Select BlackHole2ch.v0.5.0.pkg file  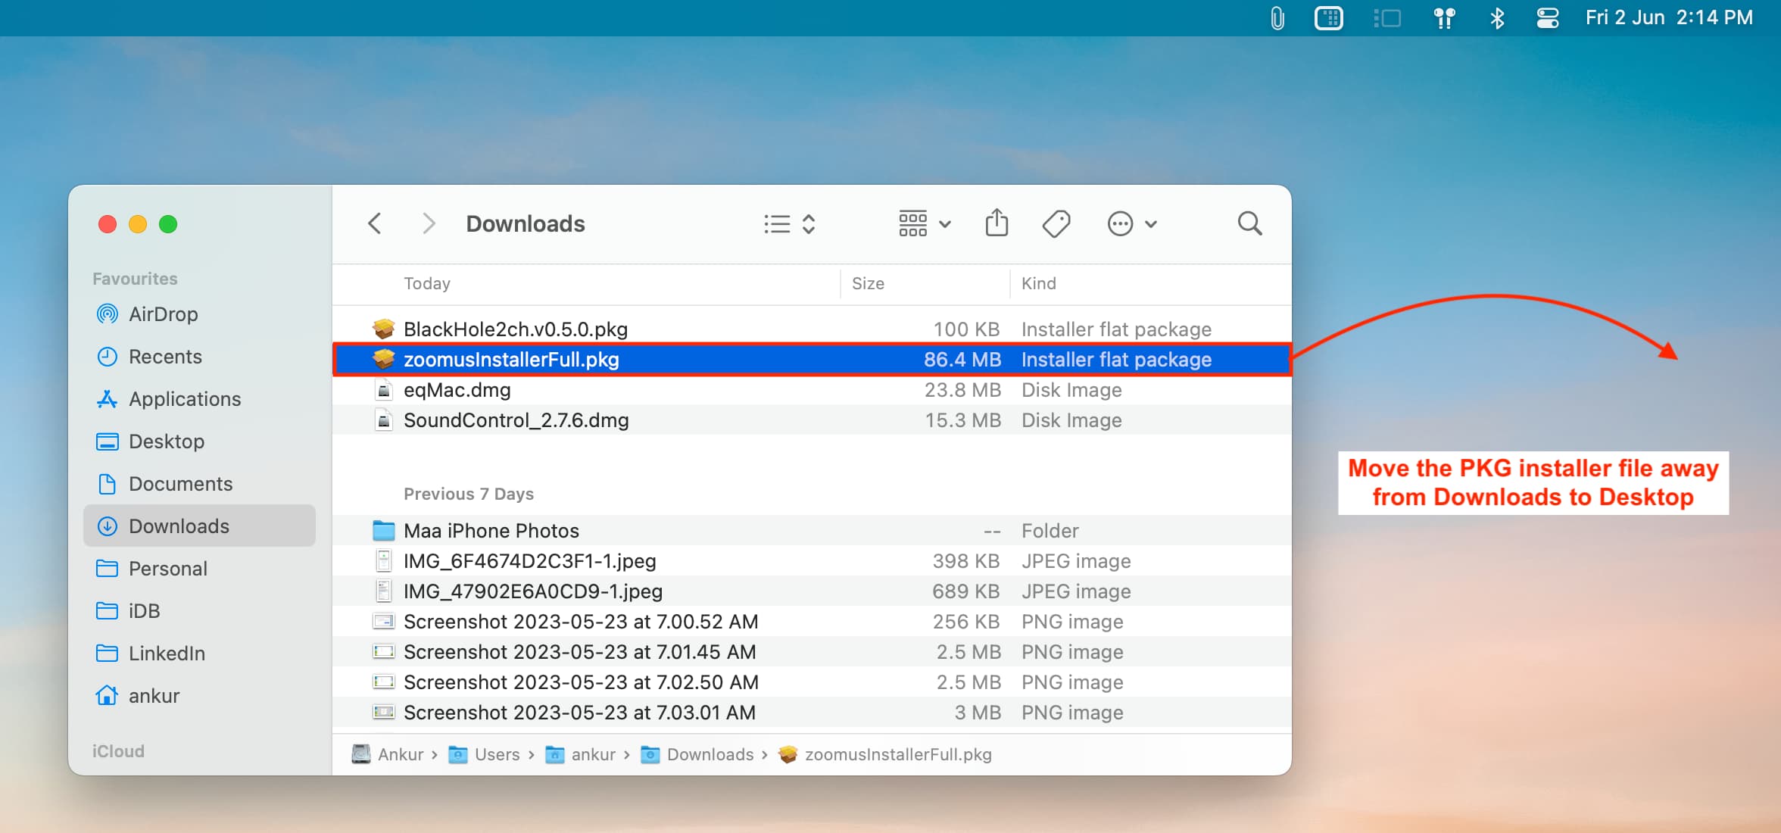(x=812, y=329)
